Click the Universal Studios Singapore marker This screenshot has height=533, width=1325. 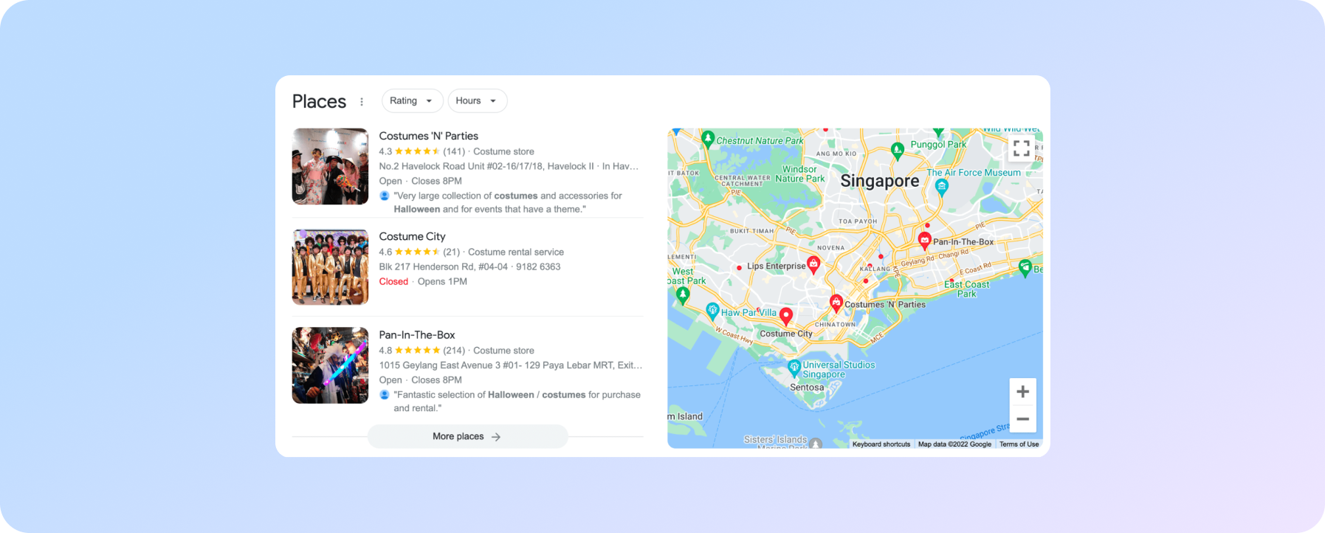(x=794, y=366)
